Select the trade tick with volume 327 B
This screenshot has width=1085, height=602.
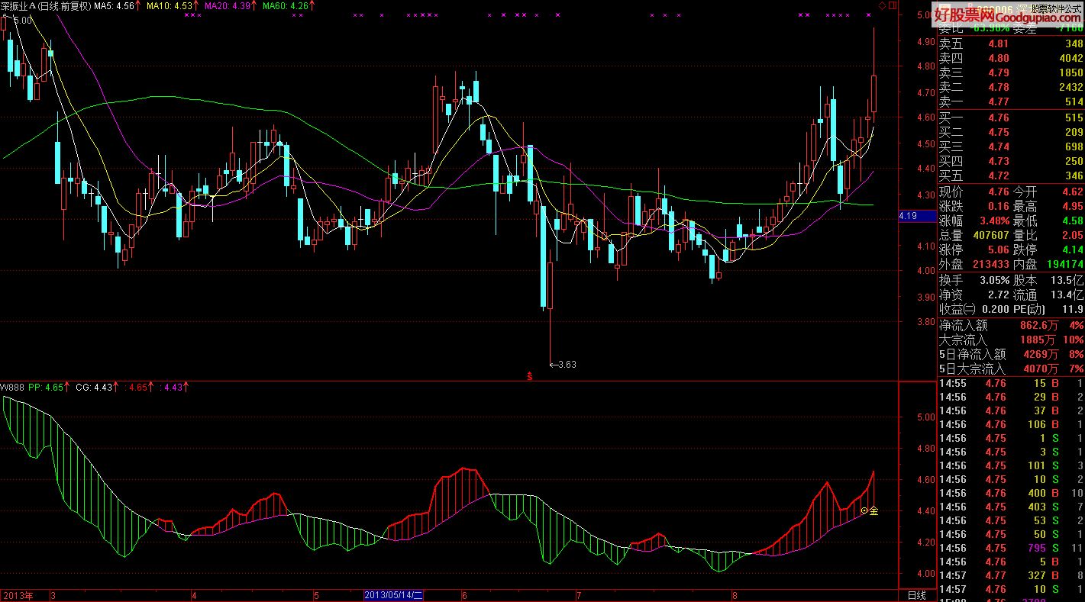pyautogui.click(x=1011, y=575)
